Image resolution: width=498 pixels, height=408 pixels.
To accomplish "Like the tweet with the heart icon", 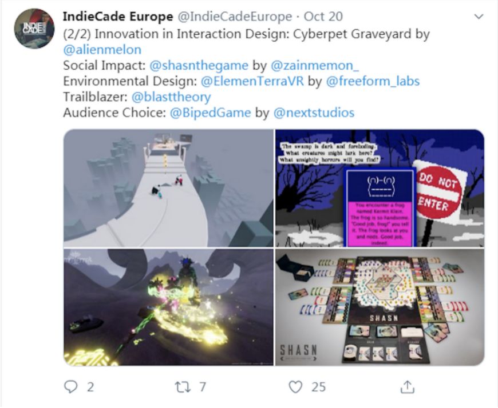I will click(295, 387).
